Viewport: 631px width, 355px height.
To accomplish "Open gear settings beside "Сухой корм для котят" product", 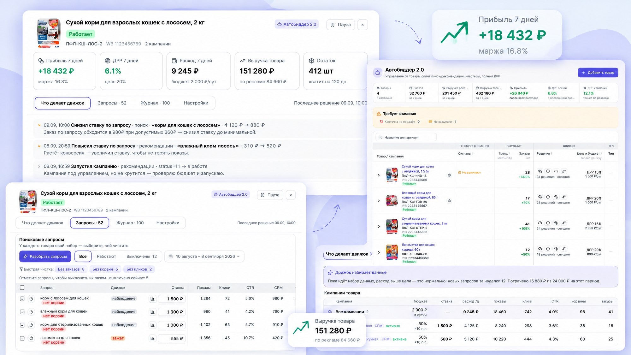I will 449,175.
